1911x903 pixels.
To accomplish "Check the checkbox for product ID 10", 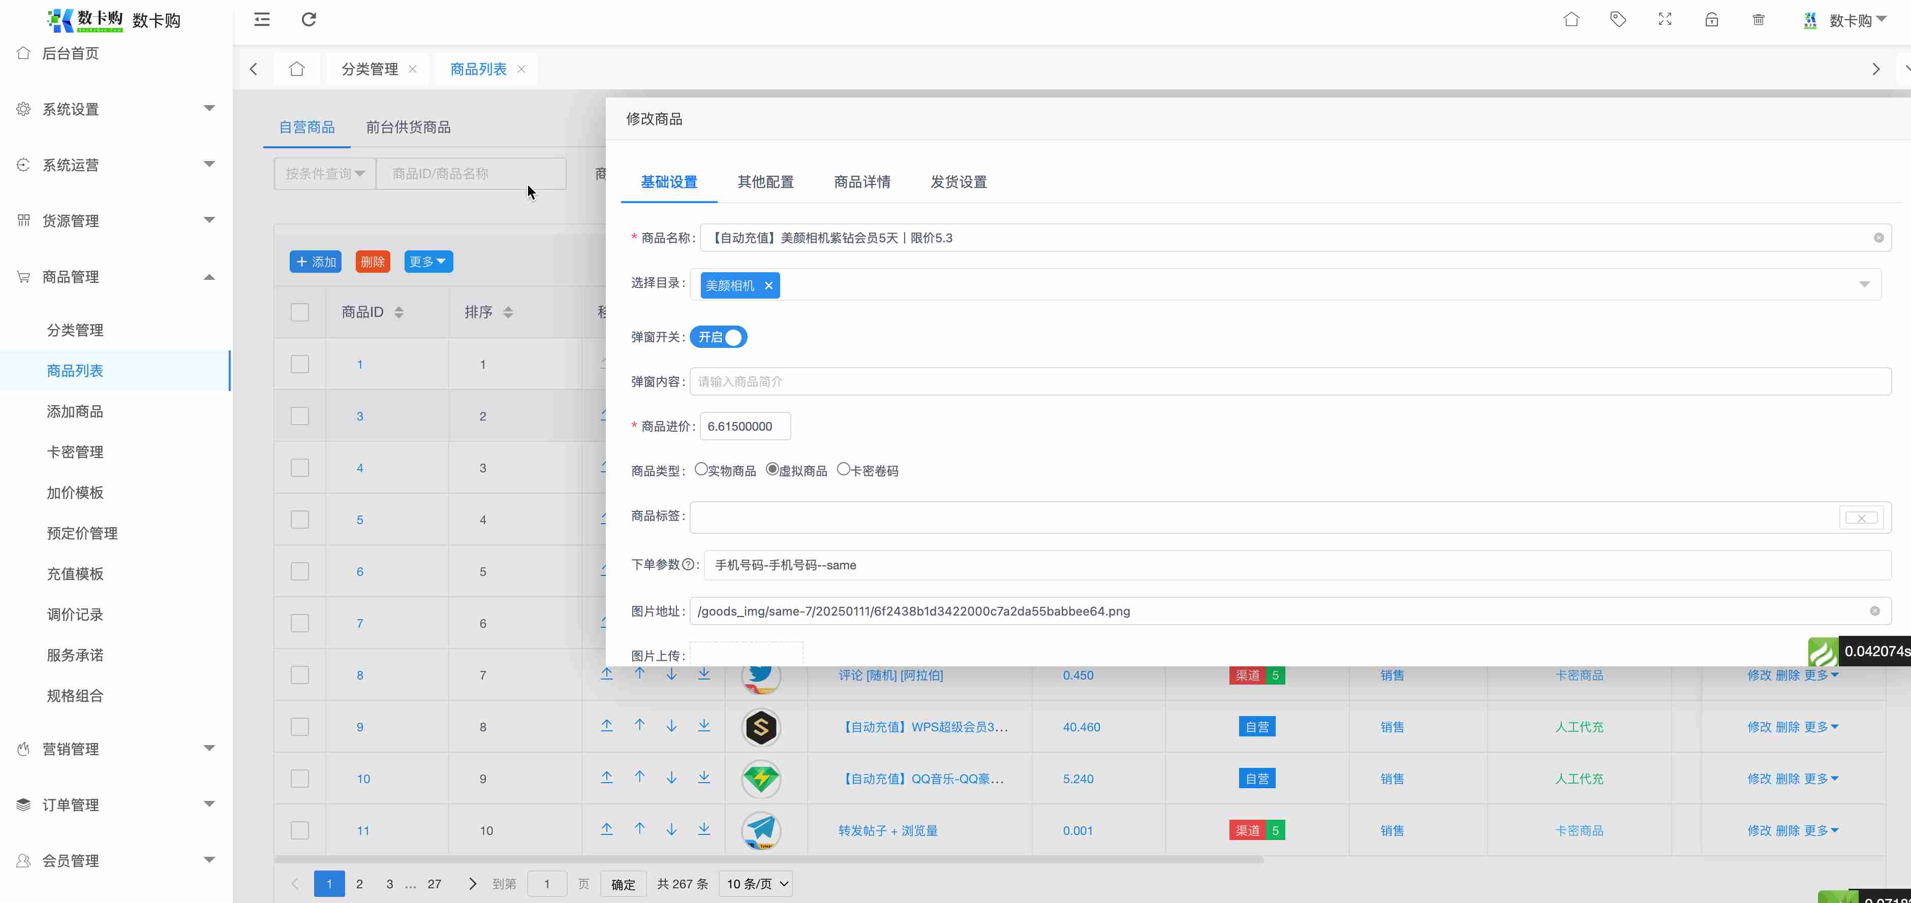I will (300, 779).
